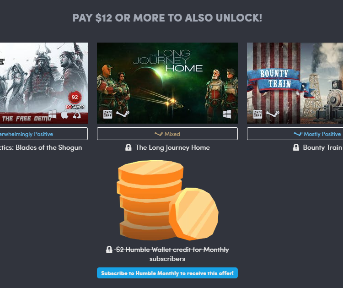Click the stacked coins wallet credit image
Screen dimensions: 343x288
click(168, 200)
